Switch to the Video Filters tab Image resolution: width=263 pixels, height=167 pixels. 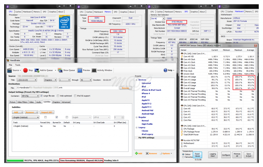pos(22,102)
